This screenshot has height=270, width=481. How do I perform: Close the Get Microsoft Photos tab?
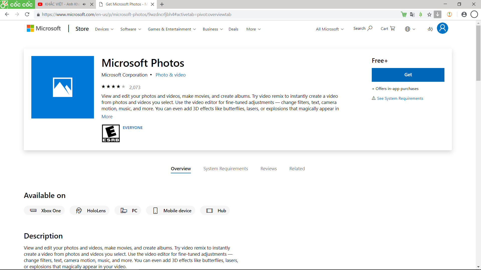pyautogui.click(x=152, y=4)
